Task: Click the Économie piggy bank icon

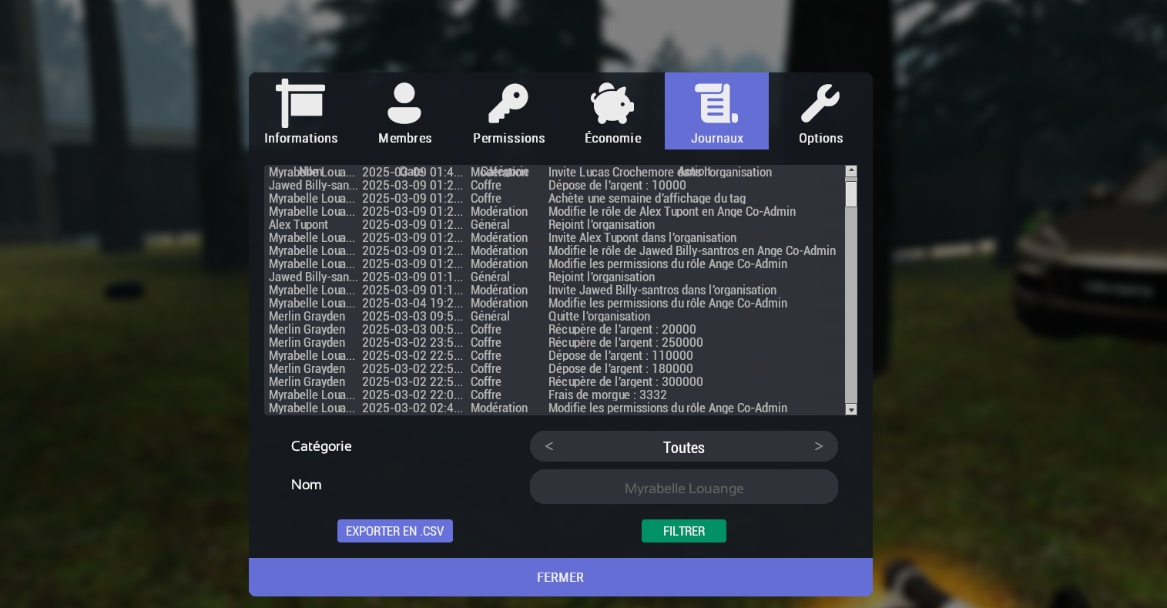Action: coord(612,104)
